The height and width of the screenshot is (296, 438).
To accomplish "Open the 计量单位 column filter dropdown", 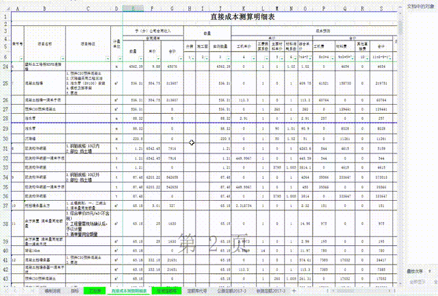I will tap(120, 58).
